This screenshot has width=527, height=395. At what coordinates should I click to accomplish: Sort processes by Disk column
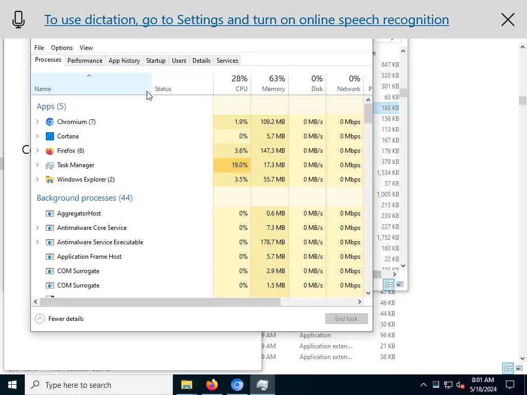pyautogui.click(x=307, y=84)
